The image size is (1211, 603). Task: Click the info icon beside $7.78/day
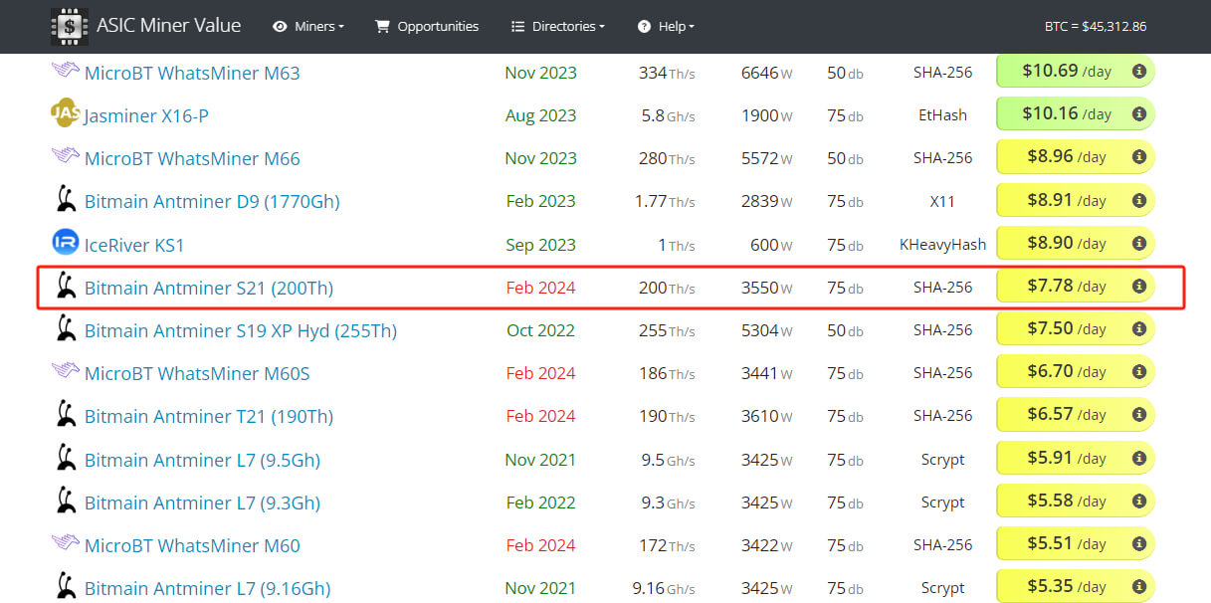tap(1138, 287)
